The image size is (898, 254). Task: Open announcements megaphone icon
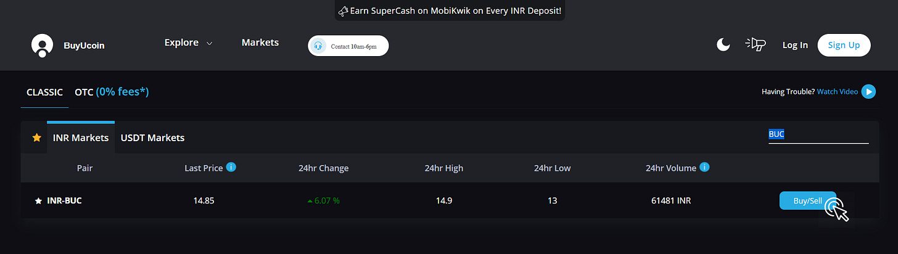click(x=756, y=44)
